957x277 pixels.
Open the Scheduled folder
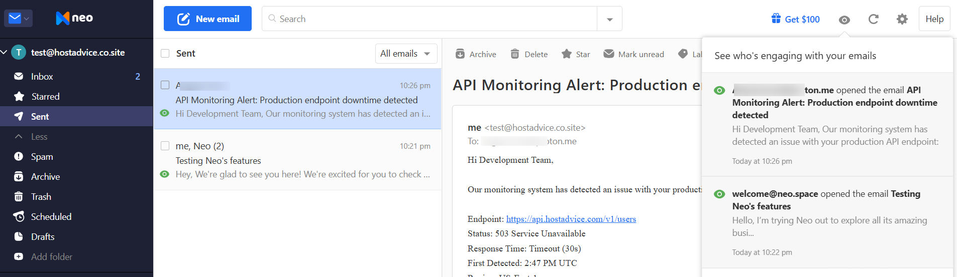click(76, 216)
